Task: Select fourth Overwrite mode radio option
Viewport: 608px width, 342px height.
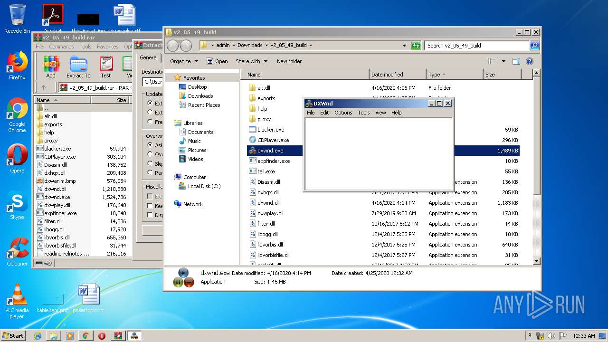Action: pyautogui.click(x=150, y=172)
